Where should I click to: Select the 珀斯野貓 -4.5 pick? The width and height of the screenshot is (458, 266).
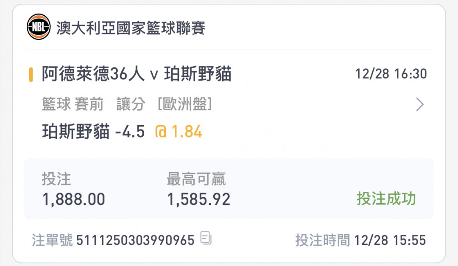pos(93,132)
